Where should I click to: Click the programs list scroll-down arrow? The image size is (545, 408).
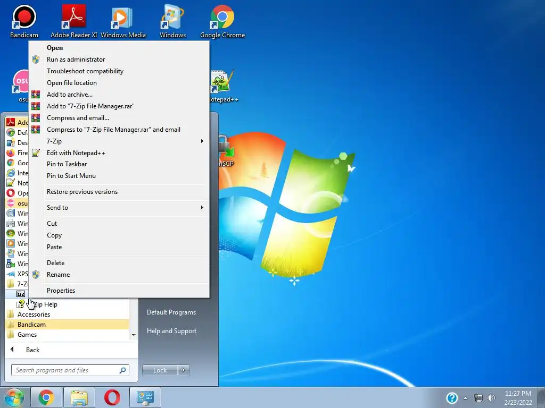pos(134,335)
